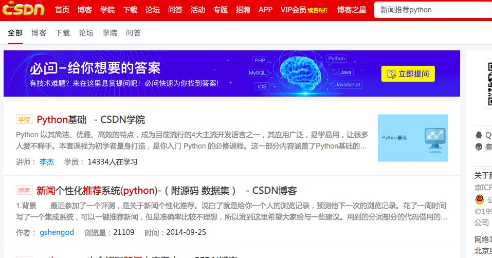Open the Python基础 course thumbnail
Viewport: 492px width, 258px height.
coord(413,138)
